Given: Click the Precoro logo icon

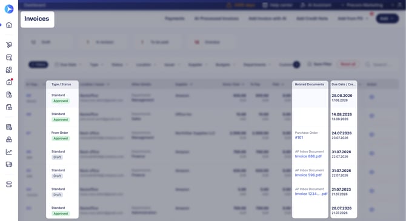Looking at the screenshot, I should 9,9.
